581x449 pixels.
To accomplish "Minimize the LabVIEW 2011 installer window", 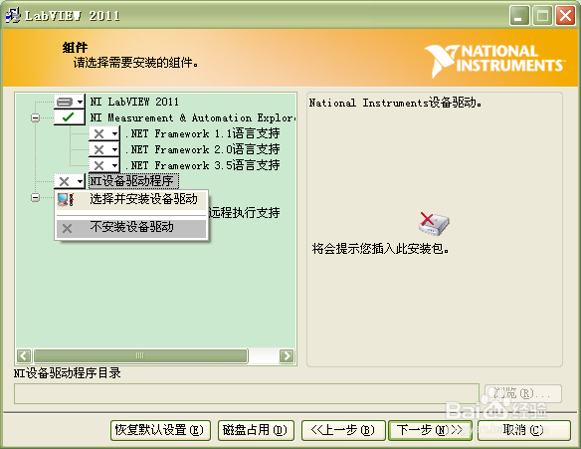I will (519, 16).
